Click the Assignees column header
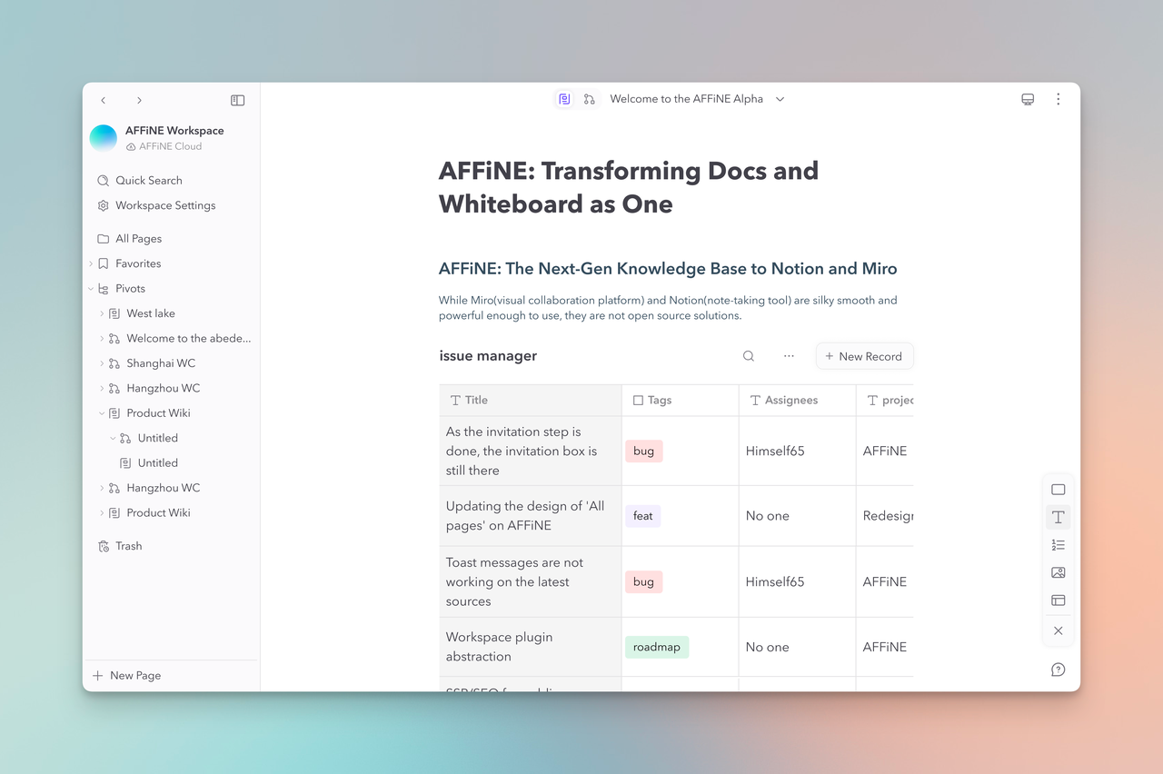Viewport: 1163px width, 774px height. 797,400
